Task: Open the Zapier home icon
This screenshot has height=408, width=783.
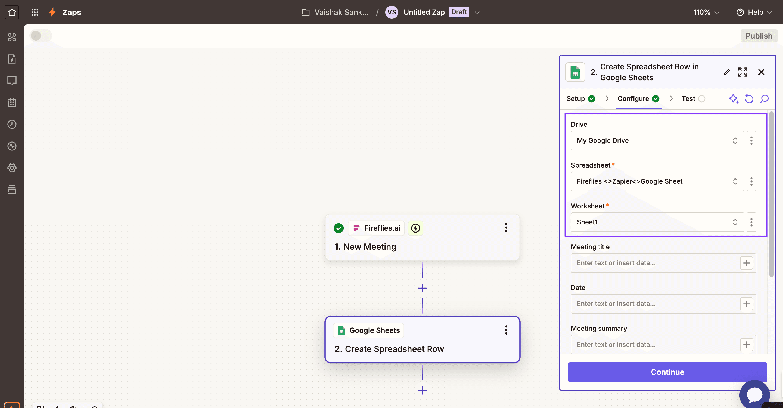Action: coord(12,12)
